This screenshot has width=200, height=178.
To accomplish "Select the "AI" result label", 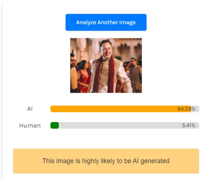I will point(30,109).
